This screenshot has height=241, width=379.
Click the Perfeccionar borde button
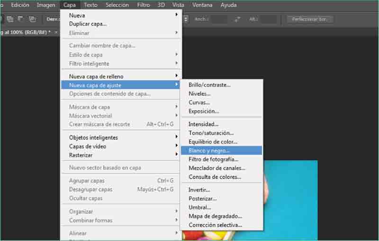coord(310,19)
